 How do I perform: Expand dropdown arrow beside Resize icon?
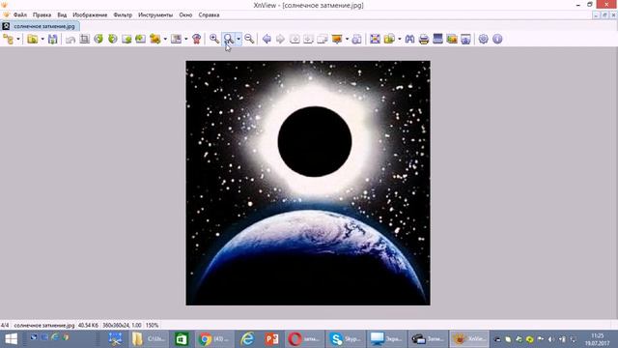coord(165,39)
